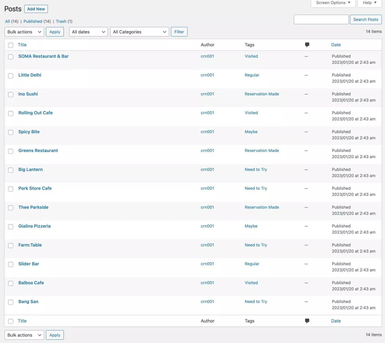
Task: Click Reservation Made tag on Ino Sushi
Action: (262, 94)
